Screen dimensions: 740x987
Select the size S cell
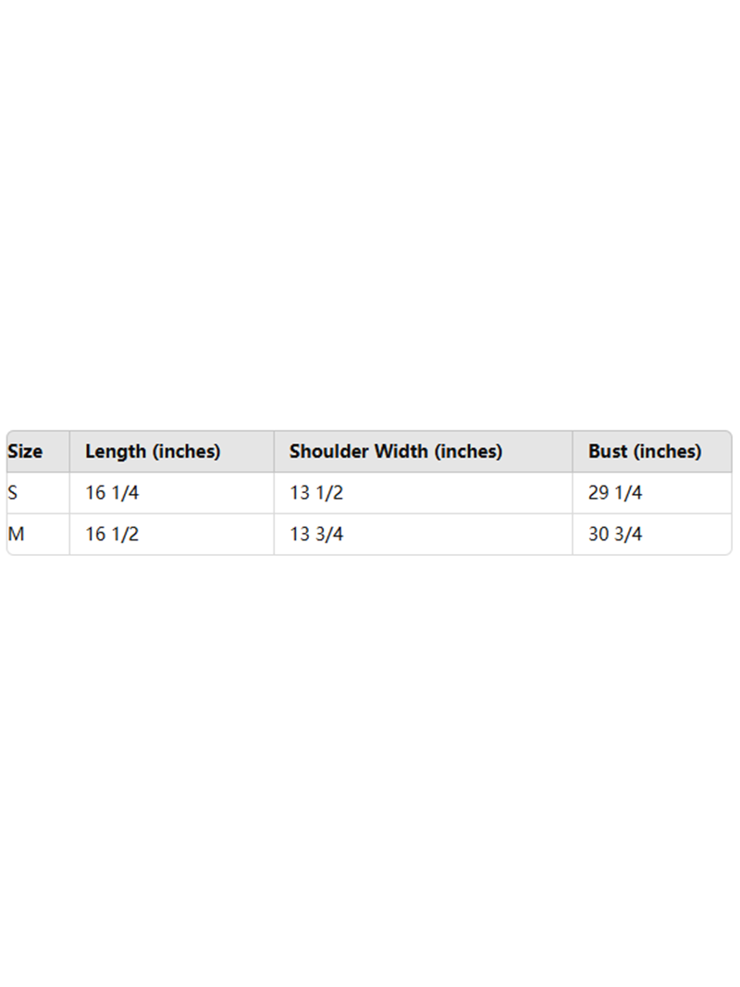point(13,493)
